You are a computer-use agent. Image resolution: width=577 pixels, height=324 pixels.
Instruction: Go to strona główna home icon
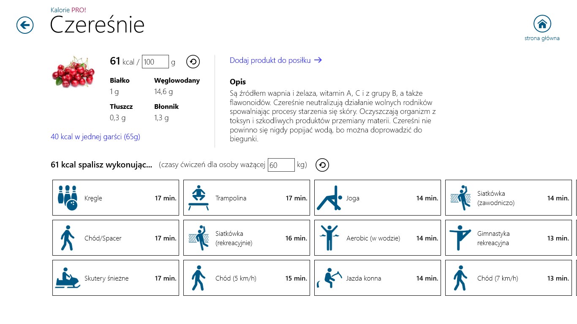pos(542,24)
